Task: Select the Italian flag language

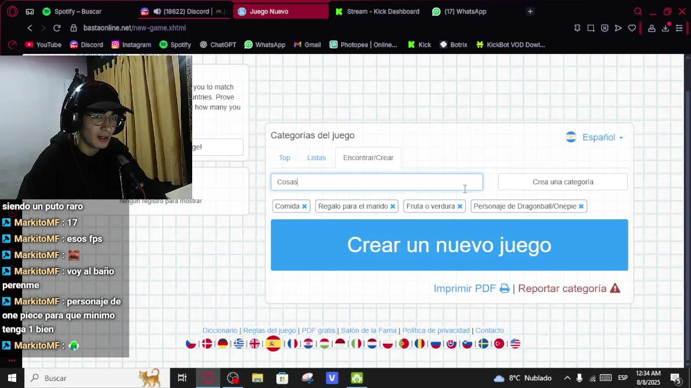Action: [x=356, y=344]
